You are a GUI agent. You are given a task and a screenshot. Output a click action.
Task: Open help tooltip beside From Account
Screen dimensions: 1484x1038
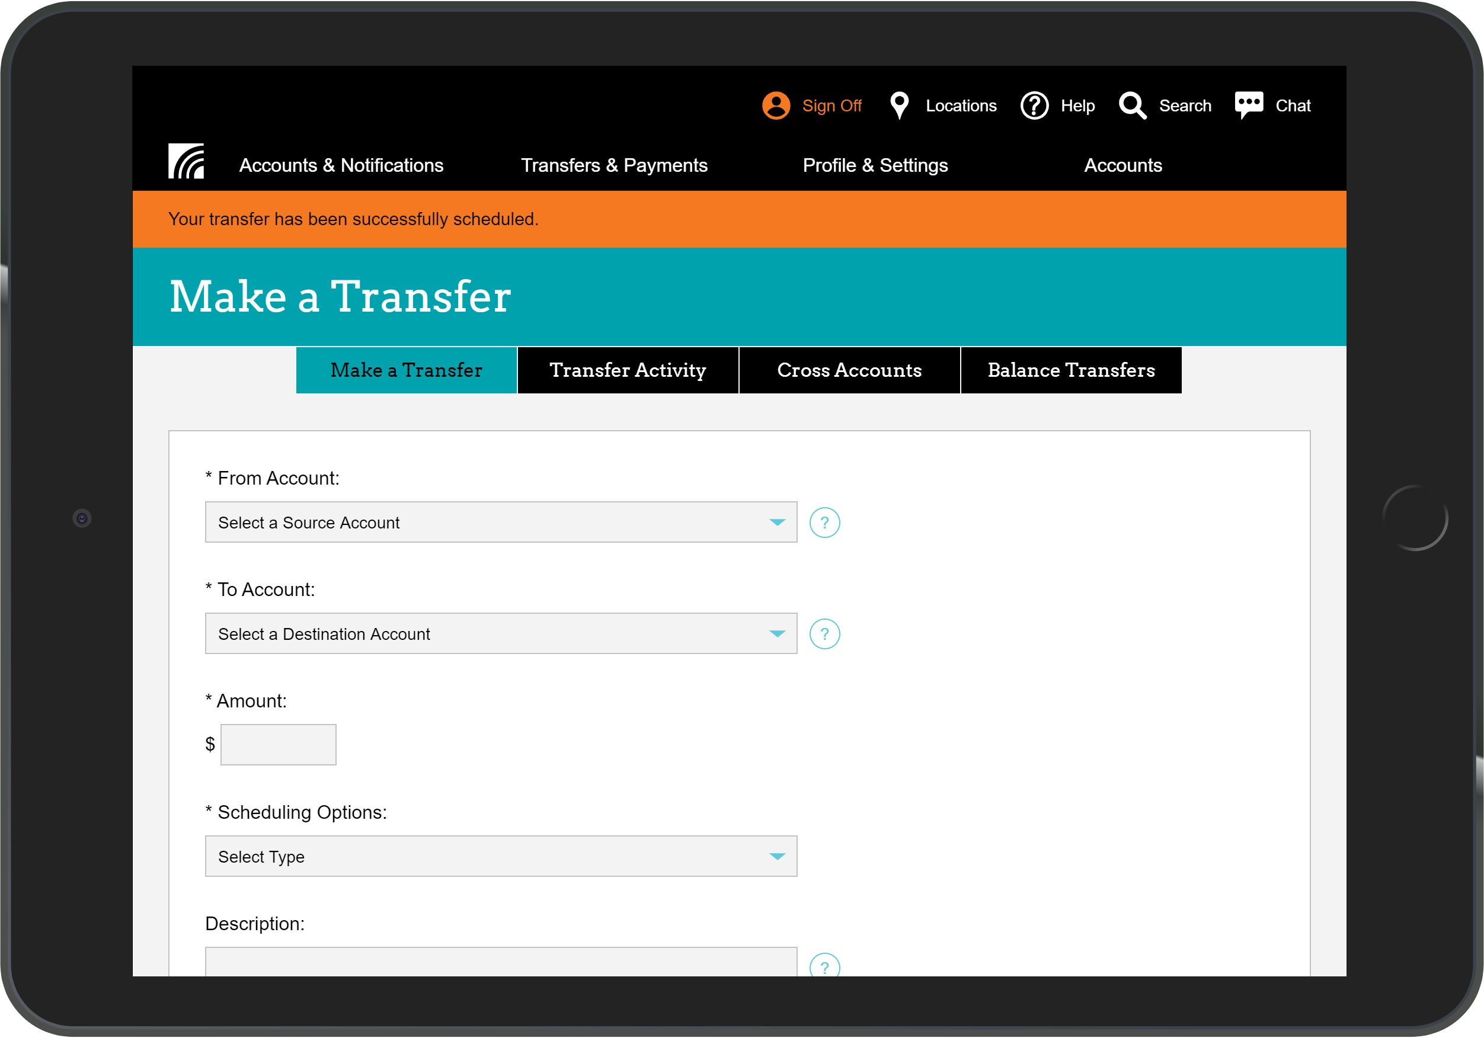(x=824, y=522)
